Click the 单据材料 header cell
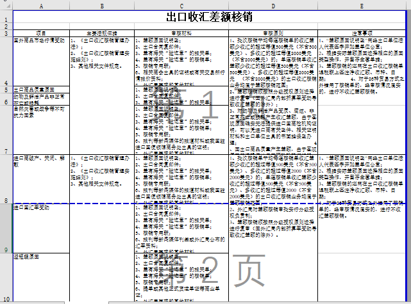411x304 pixels. click(x=180, y=33)
